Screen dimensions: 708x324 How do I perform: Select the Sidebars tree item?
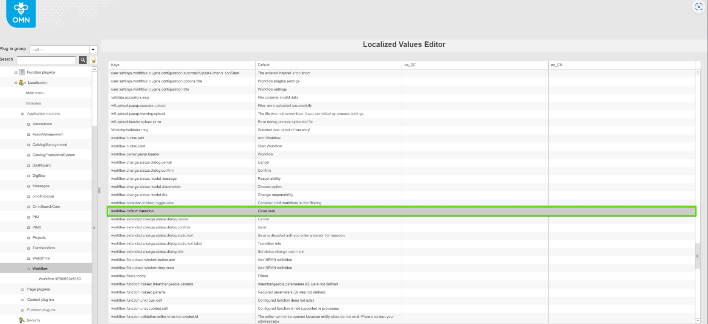pos(33,103)
